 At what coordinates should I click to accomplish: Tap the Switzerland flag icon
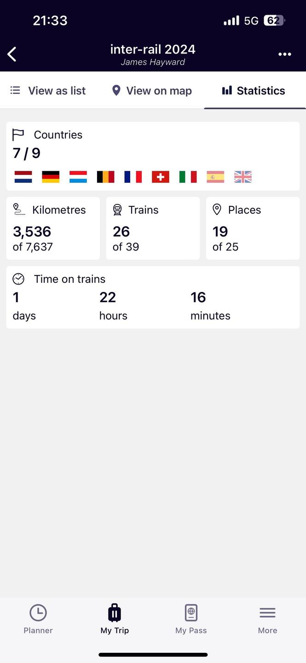[161, 177]
